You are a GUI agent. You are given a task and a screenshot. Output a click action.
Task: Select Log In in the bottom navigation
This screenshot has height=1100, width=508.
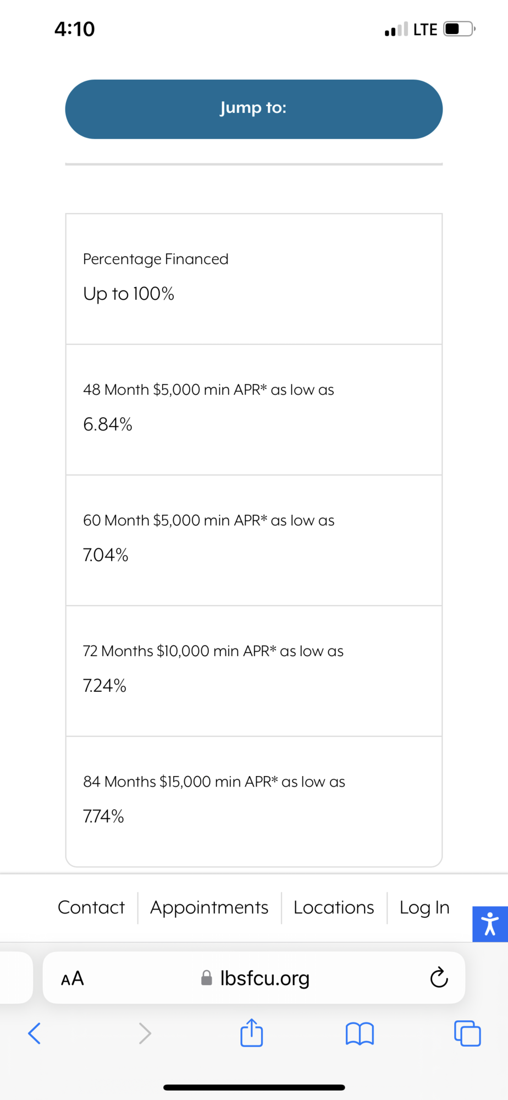click(x=424, y=907)
